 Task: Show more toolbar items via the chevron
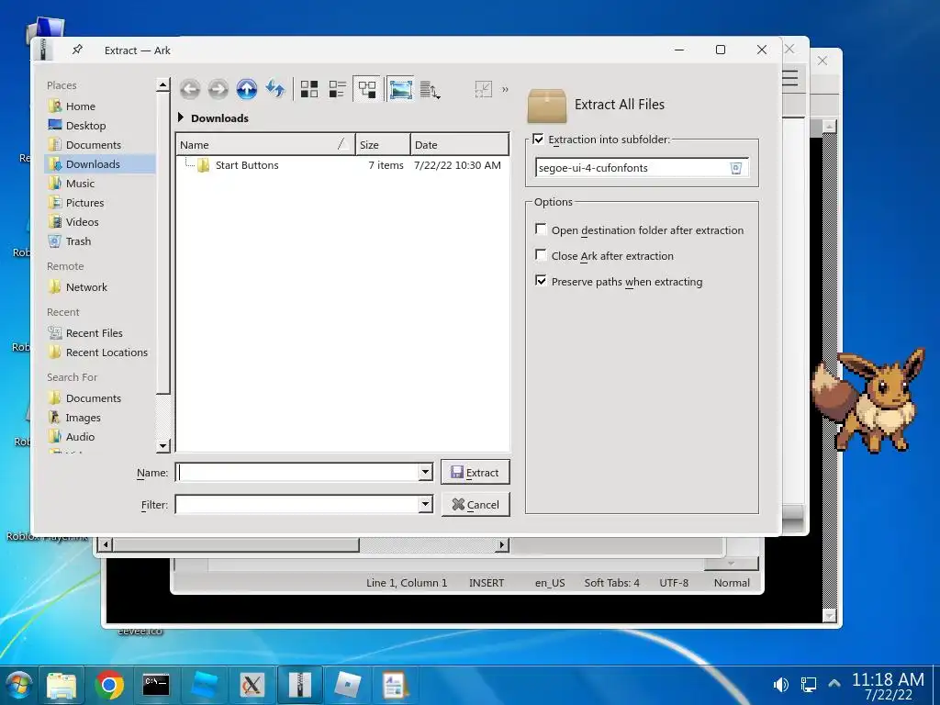tap(506, 89)
